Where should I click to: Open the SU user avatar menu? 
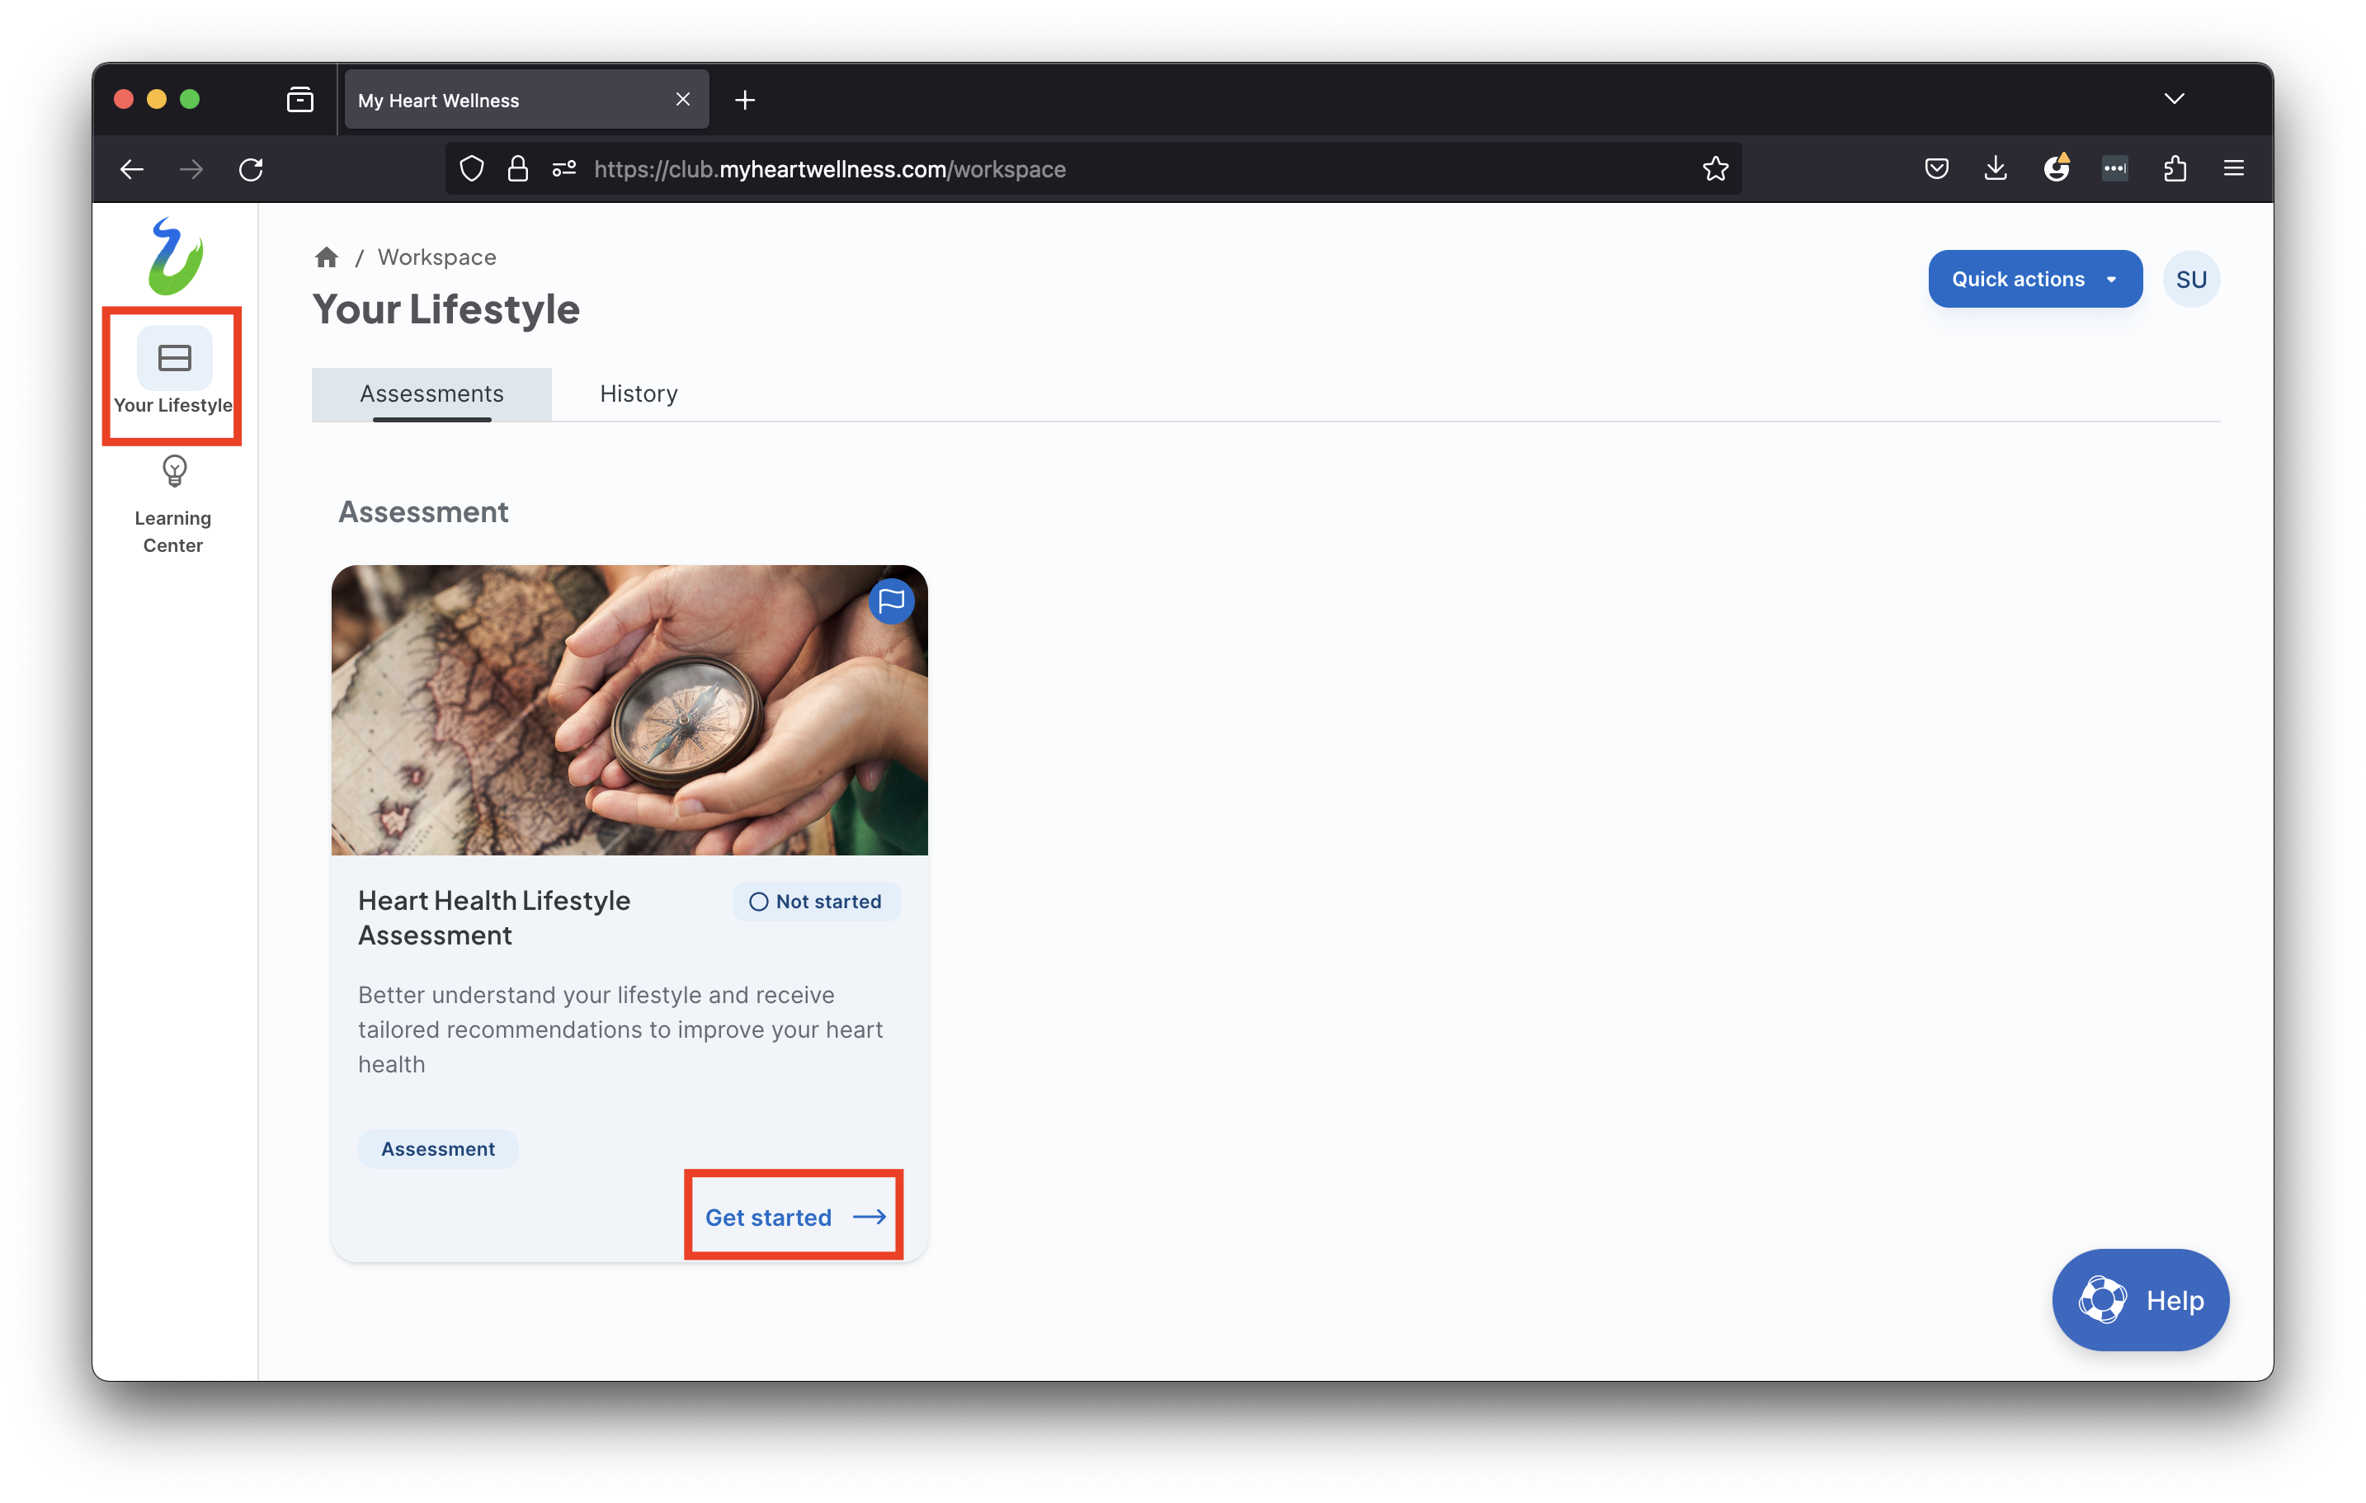[2190, 280]
